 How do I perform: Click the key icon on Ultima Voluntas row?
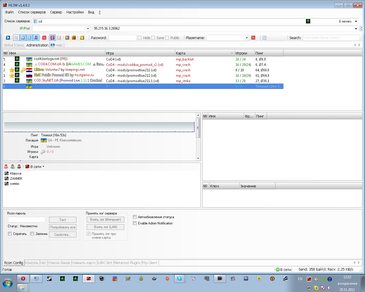coord(23,70)
